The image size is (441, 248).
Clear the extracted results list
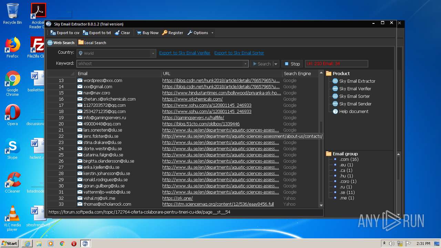[x=122, y=33]
